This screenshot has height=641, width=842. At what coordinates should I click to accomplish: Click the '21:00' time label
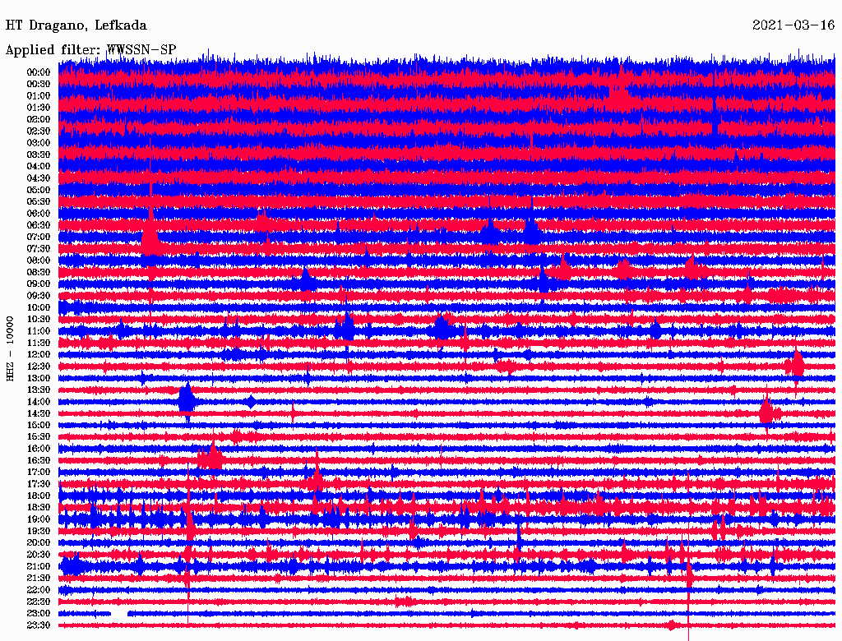(x=39, y=567)
